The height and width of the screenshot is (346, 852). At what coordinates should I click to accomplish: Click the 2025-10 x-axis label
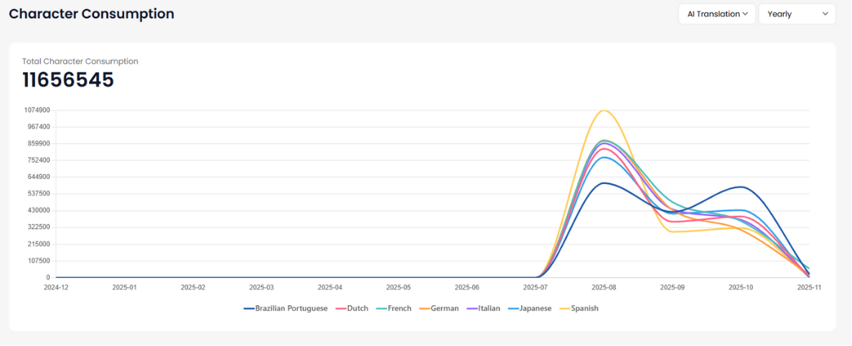pyautogui.click(x=741, y=287)
